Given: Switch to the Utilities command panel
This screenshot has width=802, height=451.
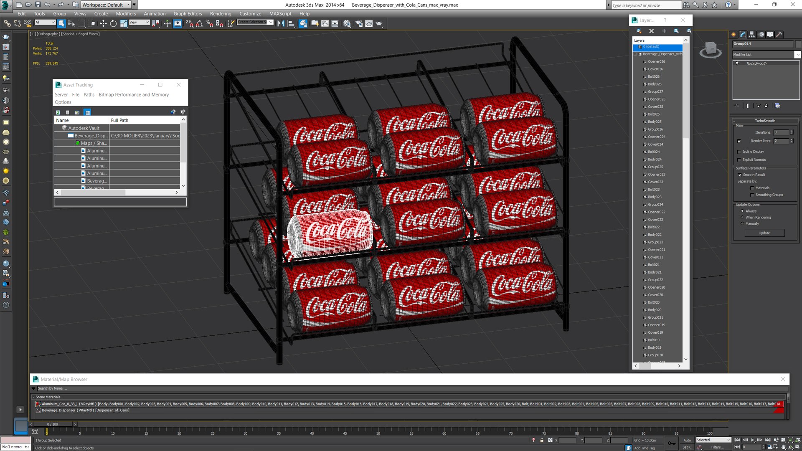Looking at the screenshot, I should (x=779, y=35).
